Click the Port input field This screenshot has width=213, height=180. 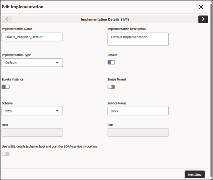point(138,133)
